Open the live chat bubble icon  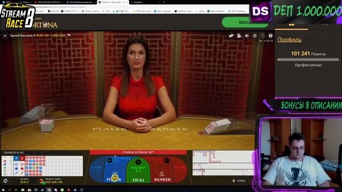click(231, 36)
